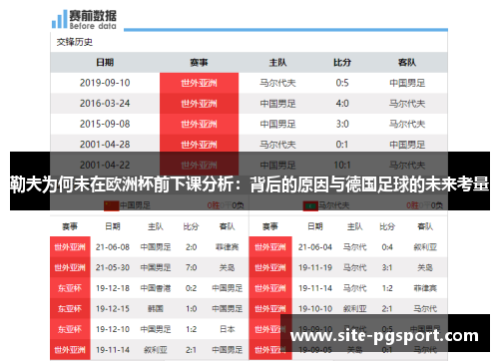Viewport: 499px width, 361px height.
Task: Click the score 10:1 in the 2001-04-22 row
Action: tap(342, 166)
